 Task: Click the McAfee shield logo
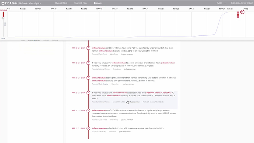(x=3, y=3)
